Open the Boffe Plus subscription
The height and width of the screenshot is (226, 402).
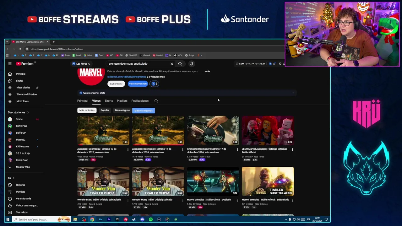(21, 126)
